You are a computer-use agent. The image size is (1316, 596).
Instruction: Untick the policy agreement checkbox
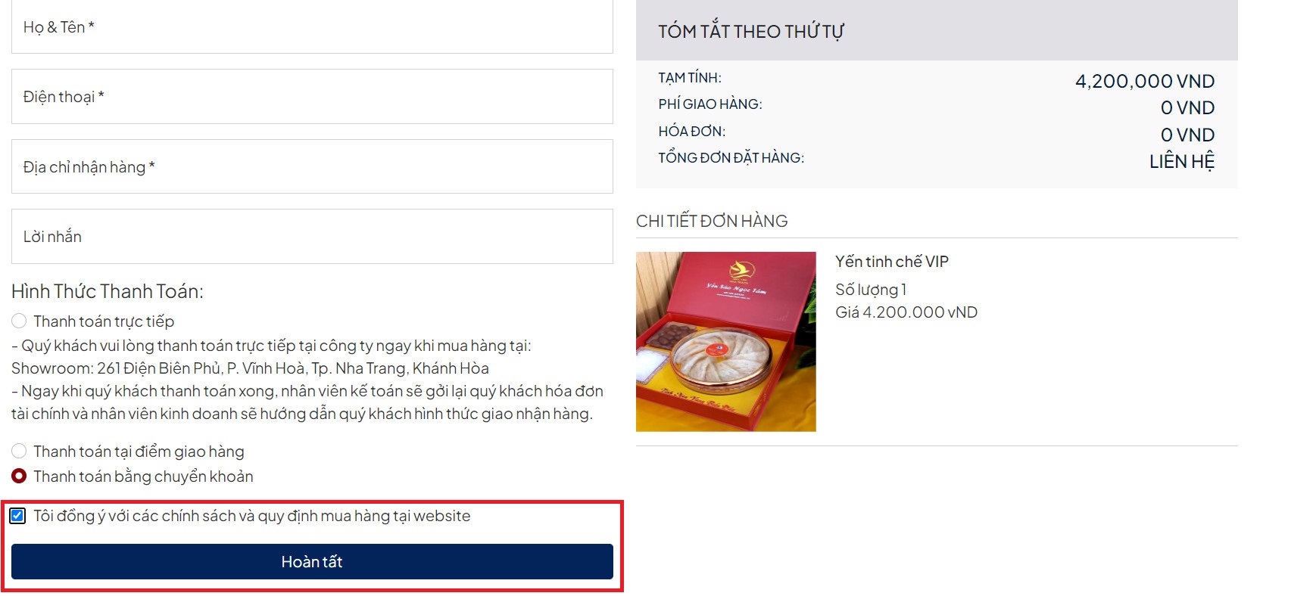pyautogui.click(x=17, y=516)
